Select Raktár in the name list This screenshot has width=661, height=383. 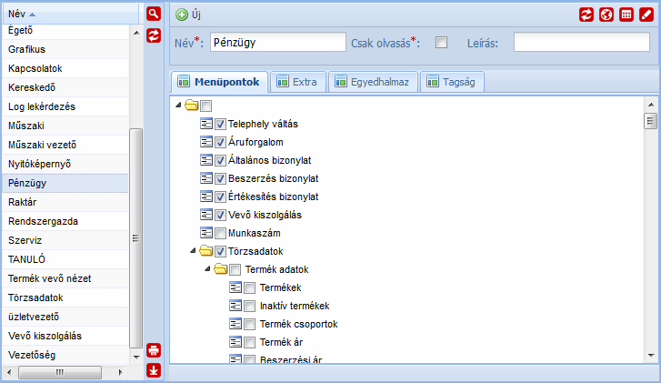pyautogui.click(x=65, y=202)
